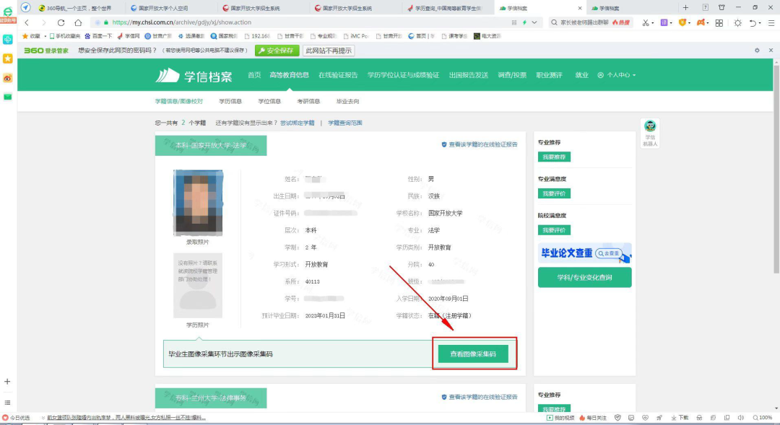Image resolution: width=780 pixels, height=425 pixels.
Task: Open the dropdown beside the undo icon
Action: coord(760,23)
